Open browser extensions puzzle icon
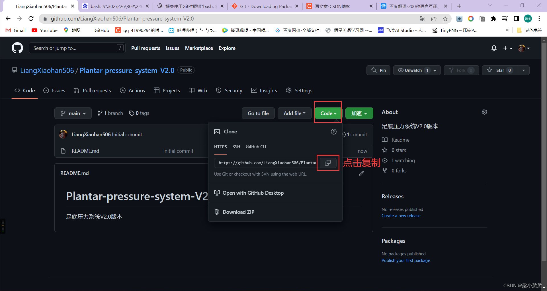Viewport: 547px width, 291px height. tap(493, 19)
